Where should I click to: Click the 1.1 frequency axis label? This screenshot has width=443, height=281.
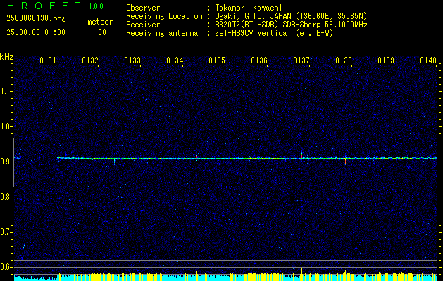(6, 91)
